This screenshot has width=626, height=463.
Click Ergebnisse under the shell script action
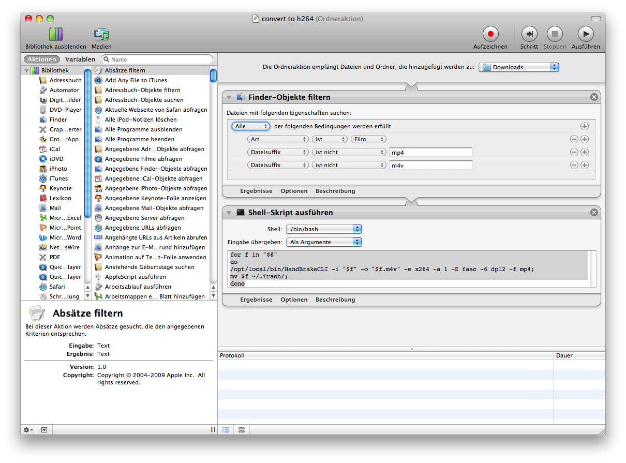[x=256, y=300]
